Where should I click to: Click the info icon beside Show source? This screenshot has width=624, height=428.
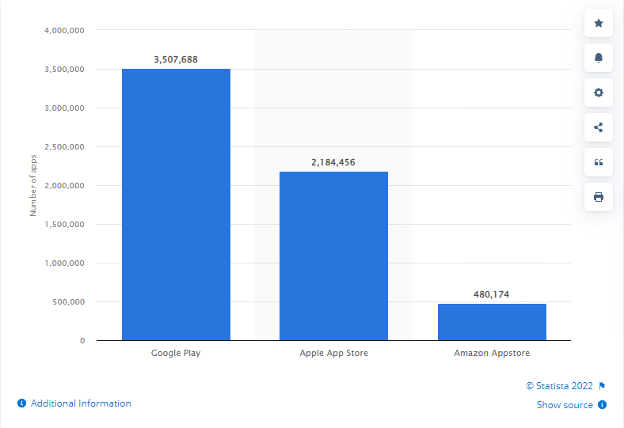[x=602, y=404]
